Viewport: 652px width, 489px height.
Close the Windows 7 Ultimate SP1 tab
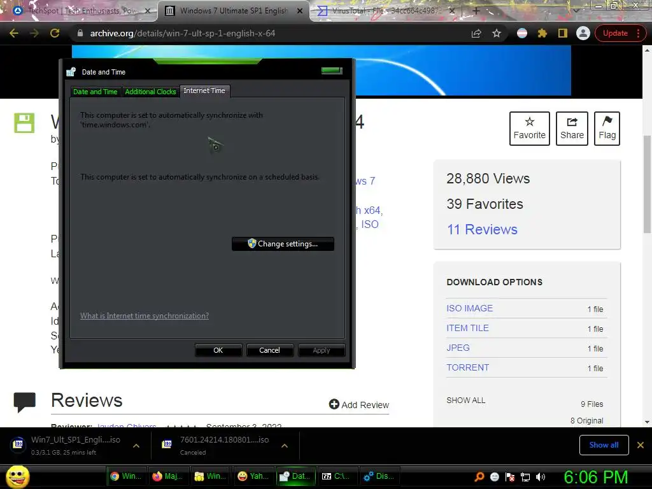point(300,11)
